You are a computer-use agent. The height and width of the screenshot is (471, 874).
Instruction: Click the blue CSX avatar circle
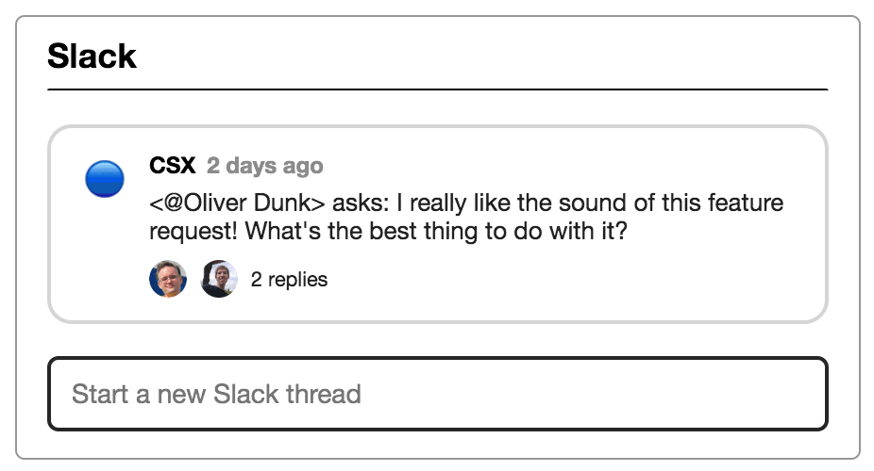click(x=104, y=178)
